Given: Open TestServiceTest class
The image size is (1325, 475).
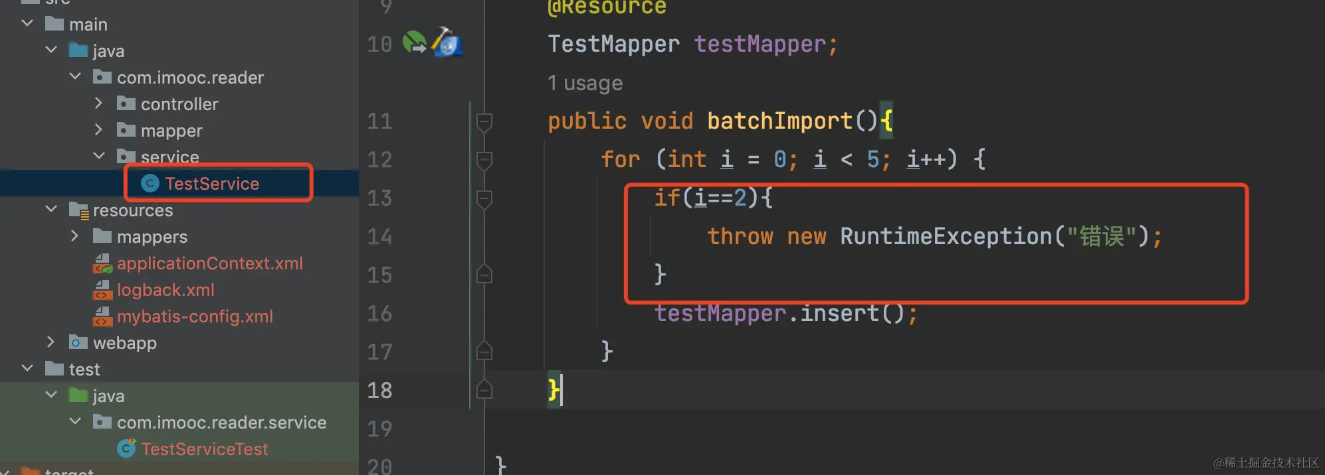Looking at the screenshot, I should pyautogui.click(x=205, y=449).
